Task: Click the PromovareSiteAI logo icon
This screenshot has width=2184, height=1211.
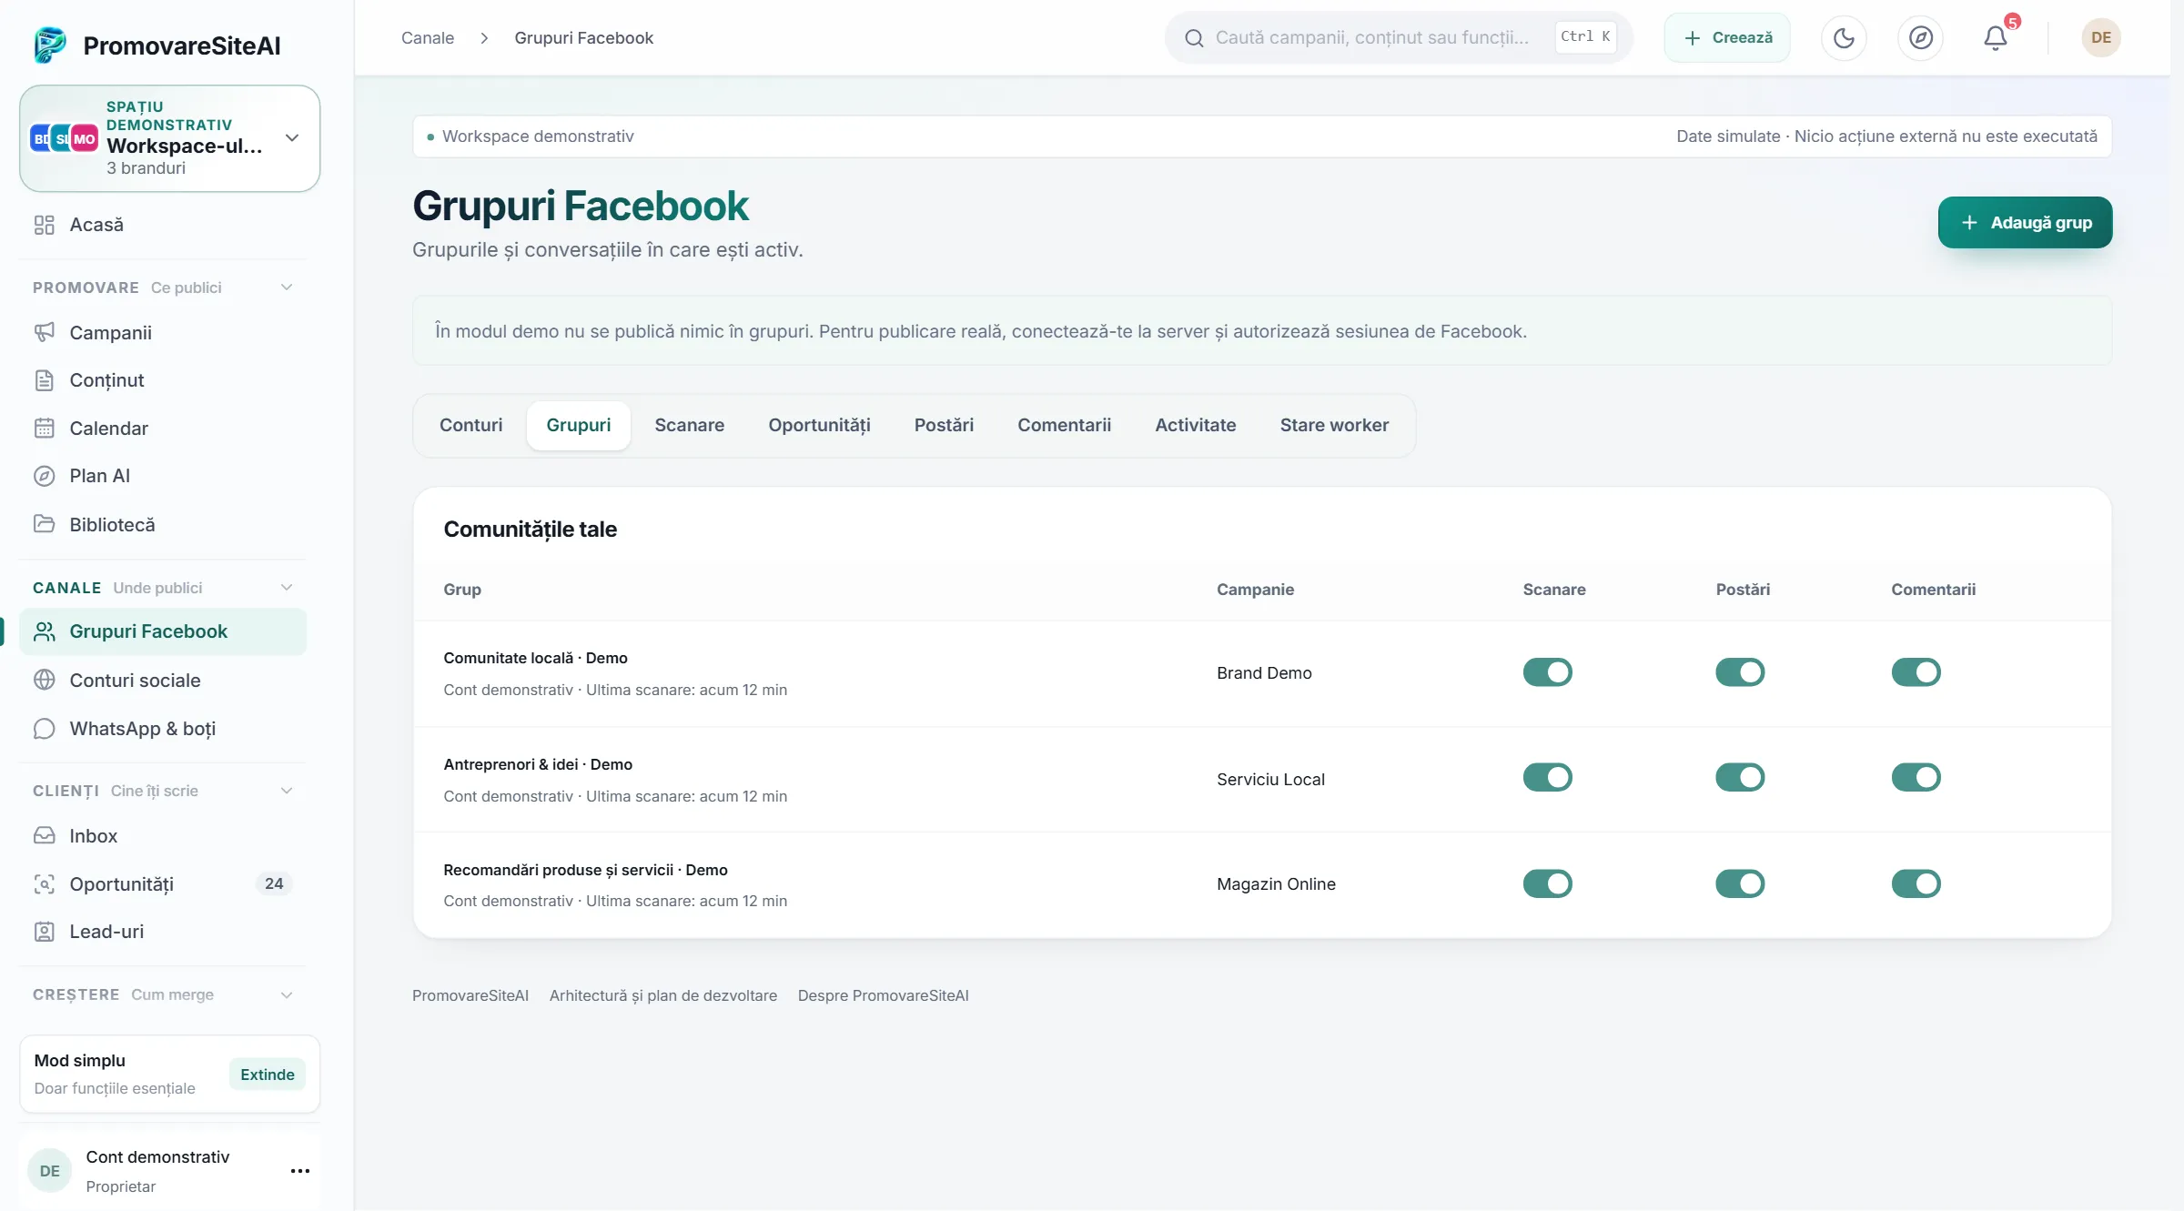Action: (50, 45)
